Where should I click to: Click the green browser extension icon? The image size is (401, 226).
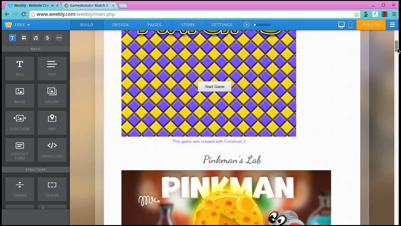[366, 14]
